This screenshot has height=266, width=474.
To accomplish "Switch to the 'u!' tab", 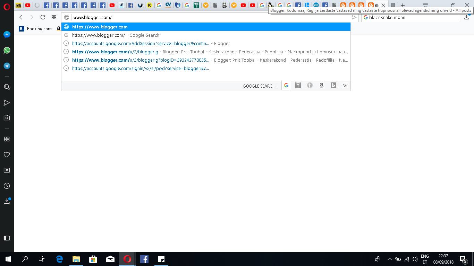I will (x=121, y=5).
